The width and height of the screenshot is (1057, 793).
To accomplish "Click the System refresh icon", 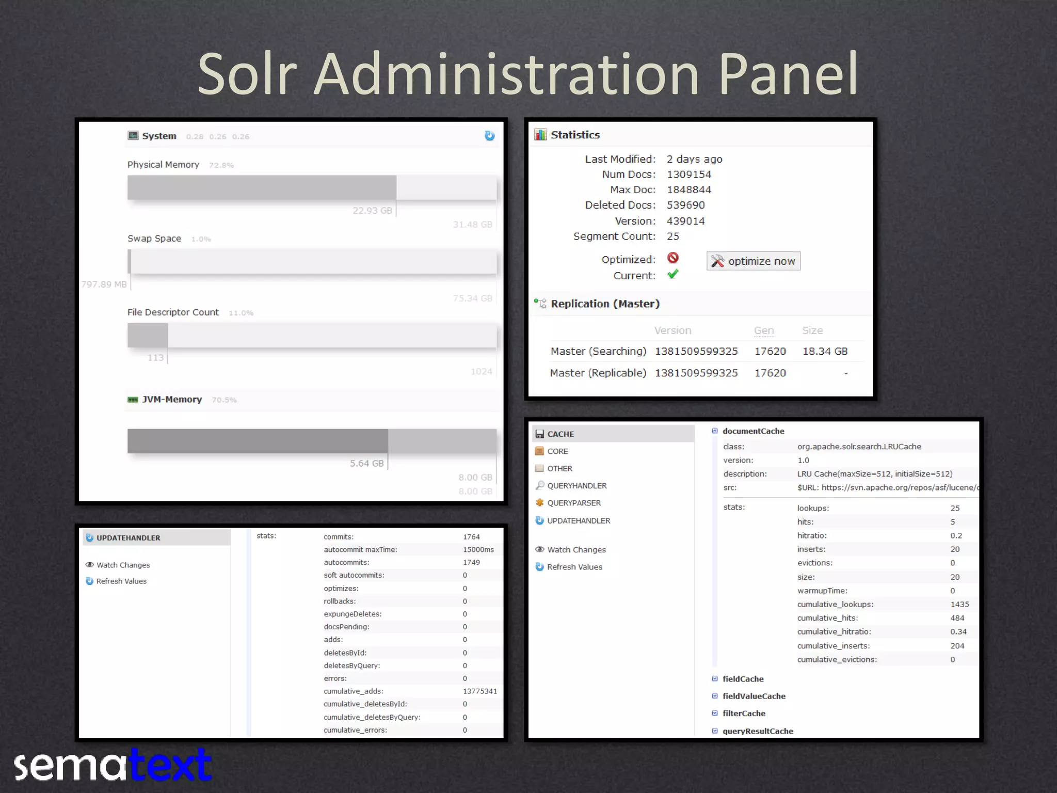I will [x=489, y=136].
